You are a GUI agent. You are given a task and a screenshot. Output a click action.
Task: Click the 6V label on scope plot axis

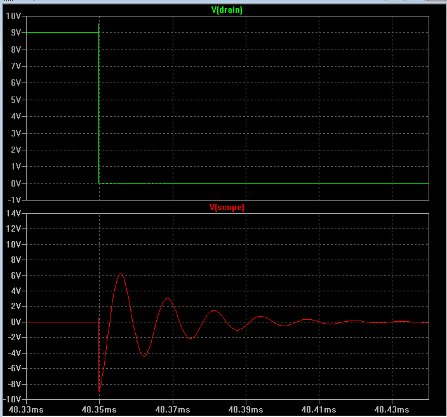(x=16, y=275)
